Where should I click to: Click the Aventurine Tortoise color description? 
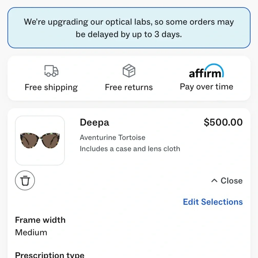[x=112, y=138]
